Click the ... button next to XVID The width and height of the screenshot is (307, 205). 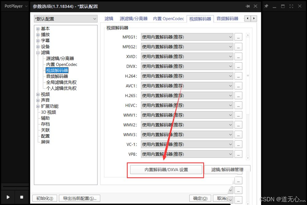[238, 56]
